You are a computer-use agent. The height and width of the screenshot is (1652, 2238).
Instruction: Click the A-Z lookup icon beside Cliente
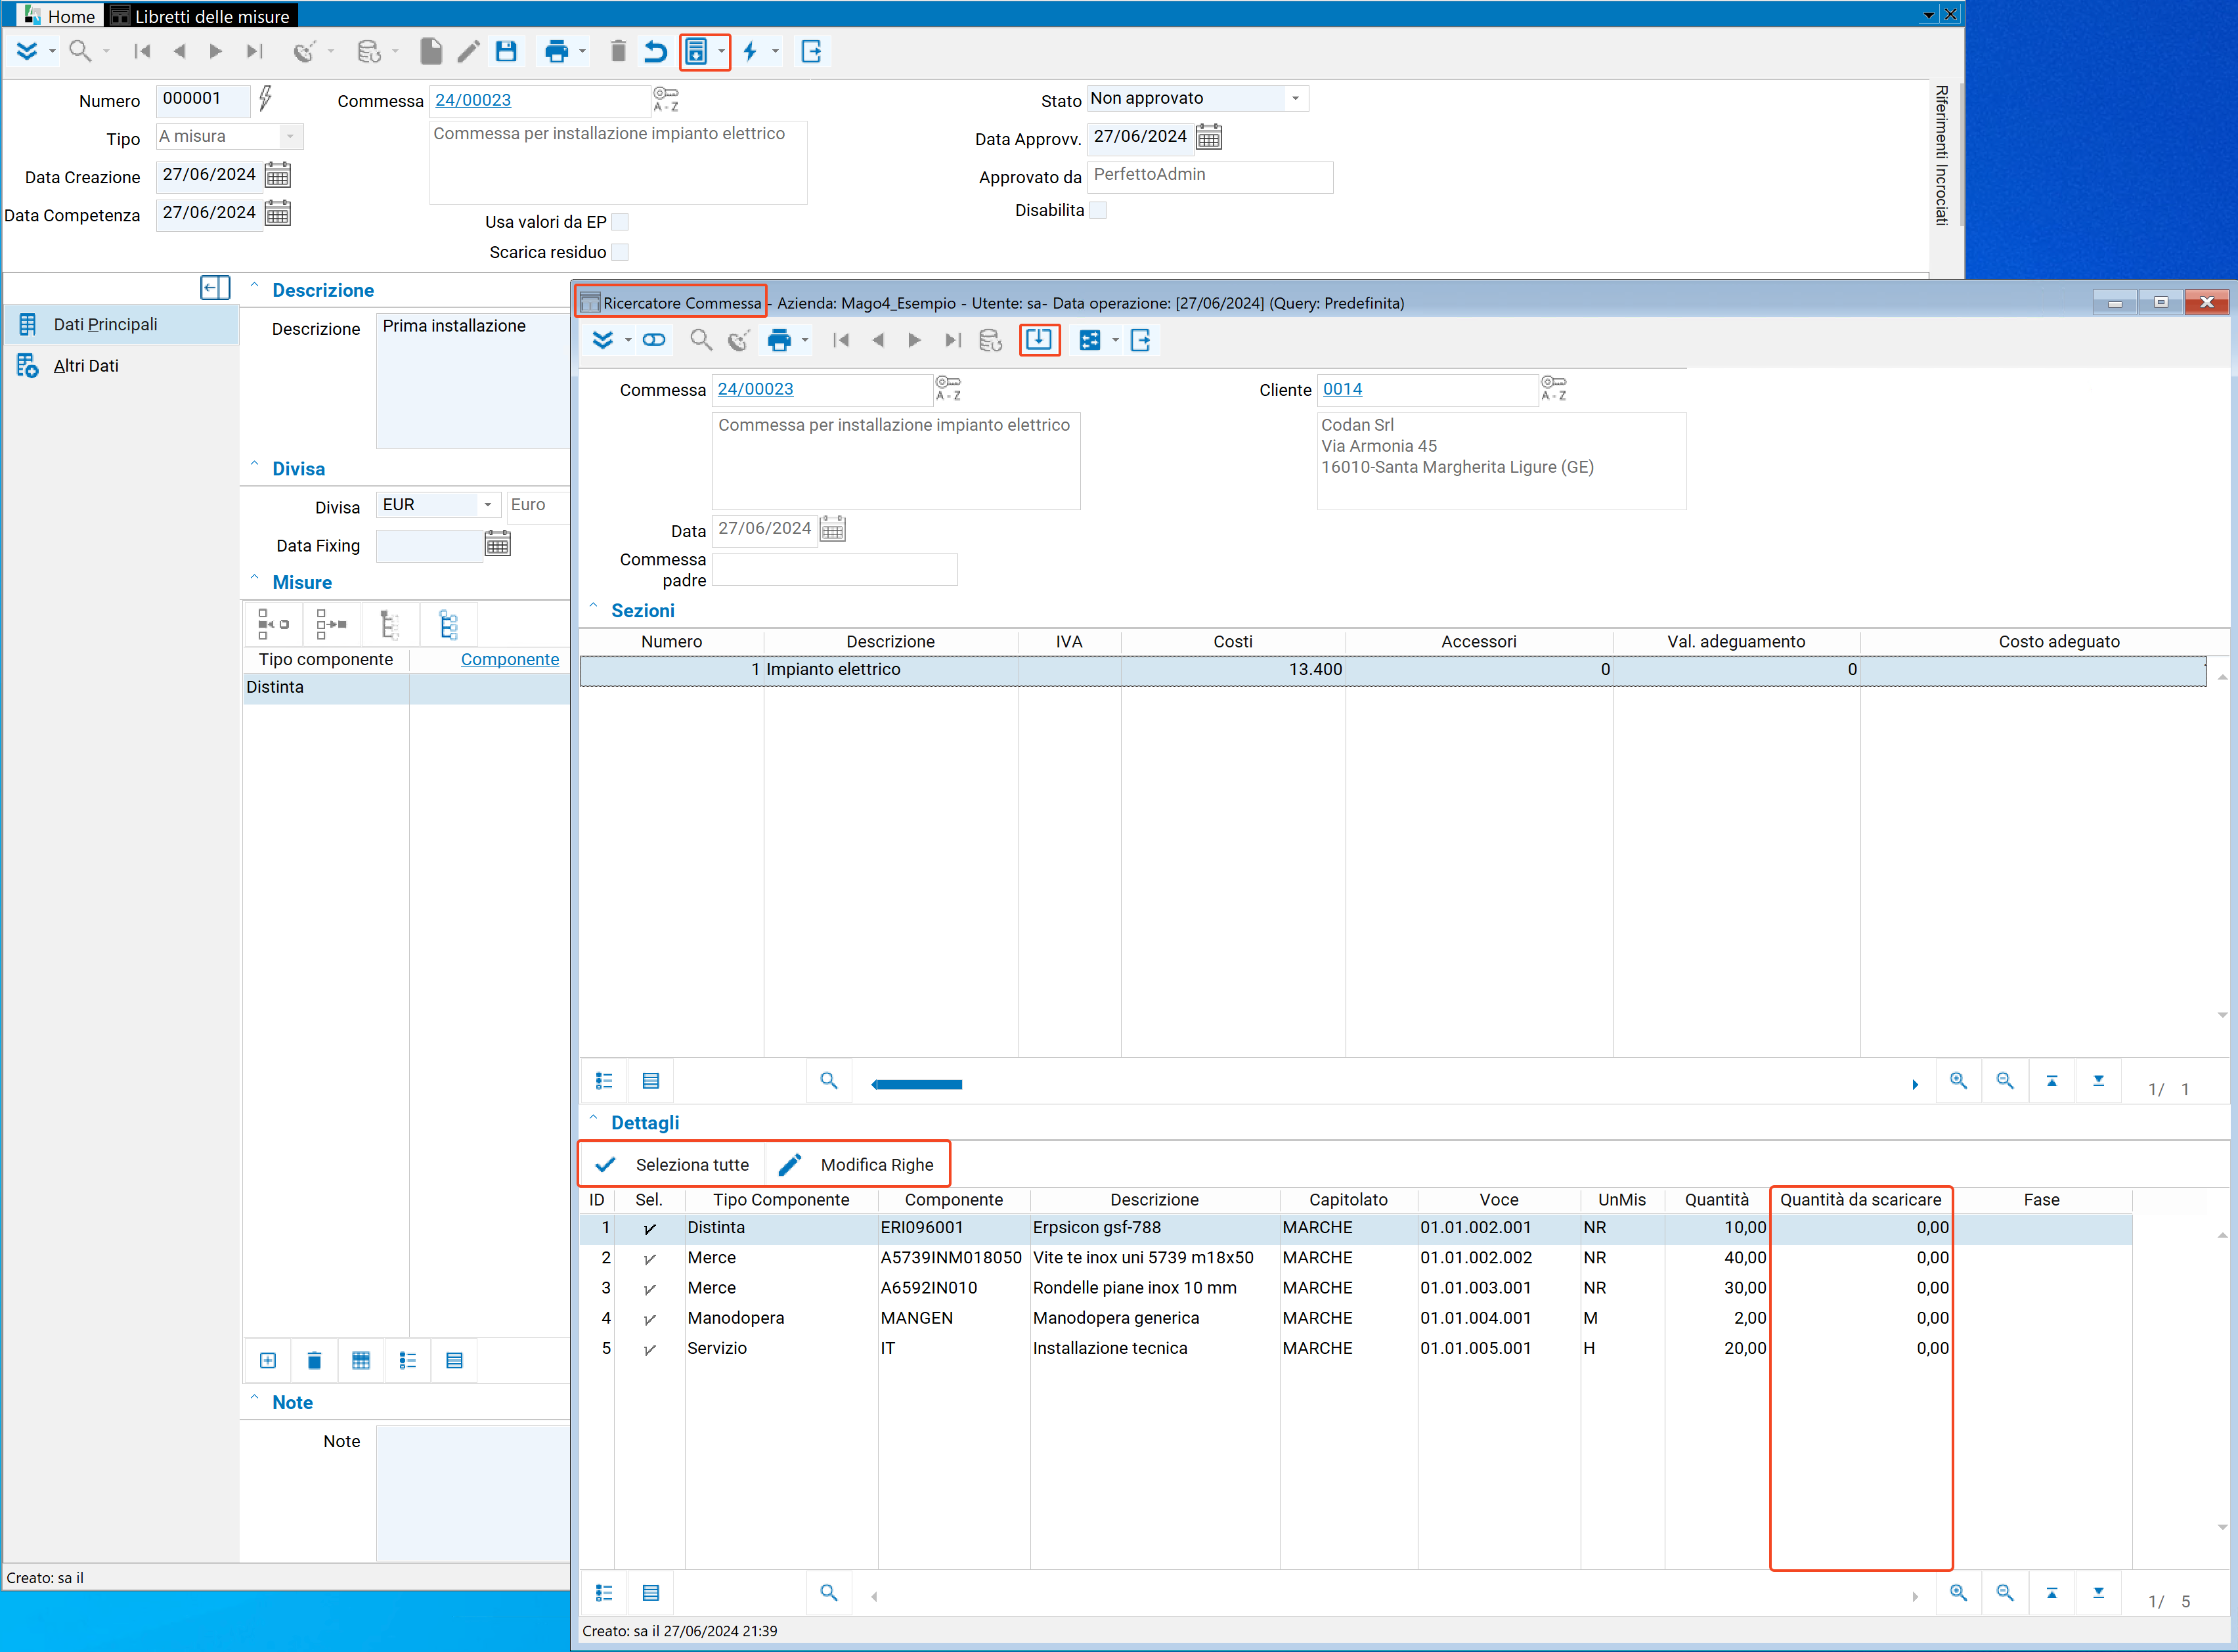pyautogui.click(x=1554, y=389)
